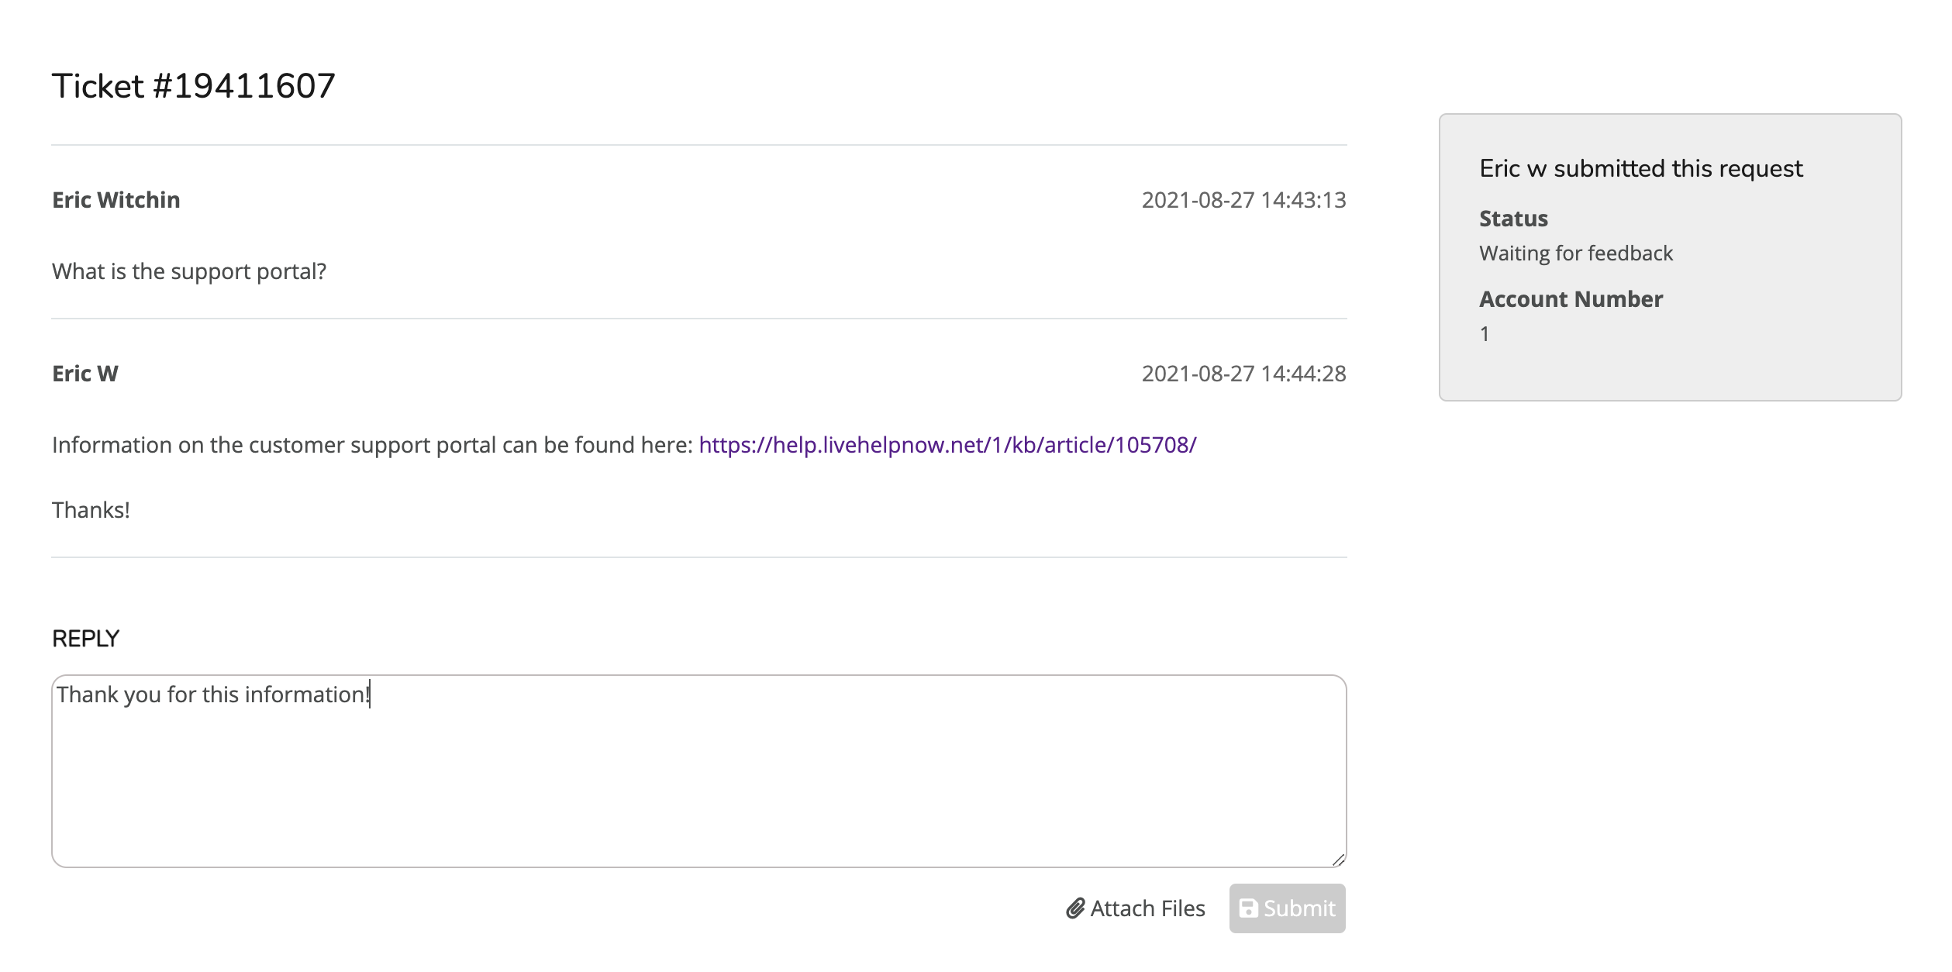Click the author name Eric W
The height and width of the screenshot is (972, 1952).
tap(85, 374)
